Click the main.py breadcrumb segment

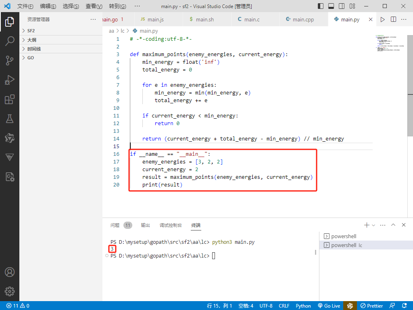[145, 31]
